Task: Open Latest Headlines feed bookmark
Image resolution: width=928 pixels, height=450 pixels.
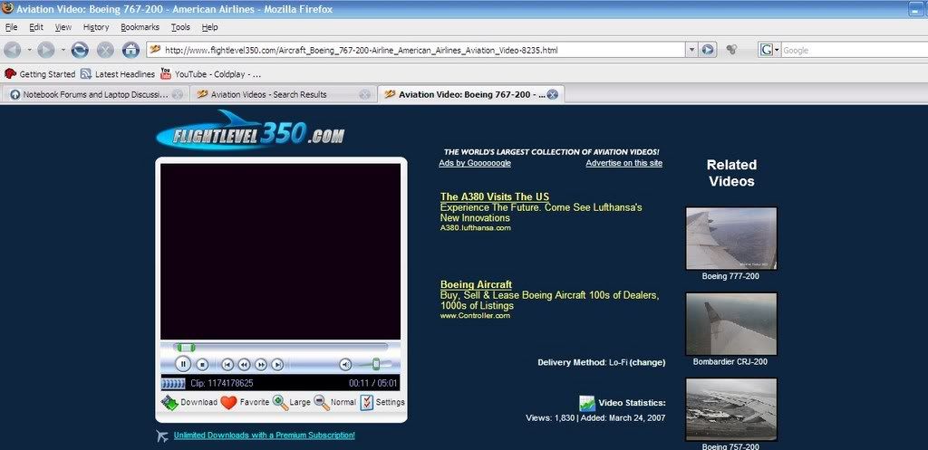Action: [x=117, y=74]
